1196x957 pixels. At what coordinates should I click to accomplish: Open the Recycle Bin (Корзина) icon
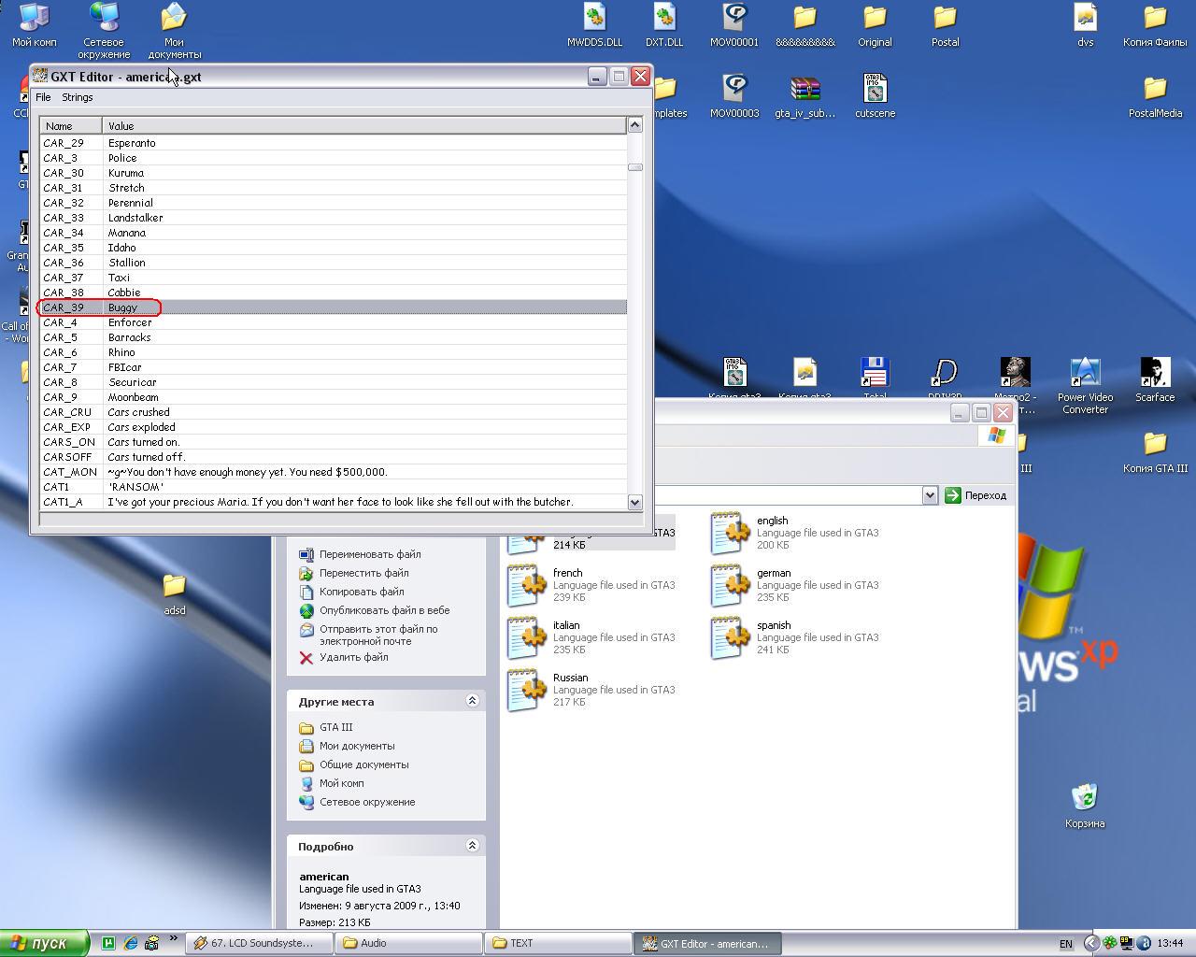(1084, 800)
